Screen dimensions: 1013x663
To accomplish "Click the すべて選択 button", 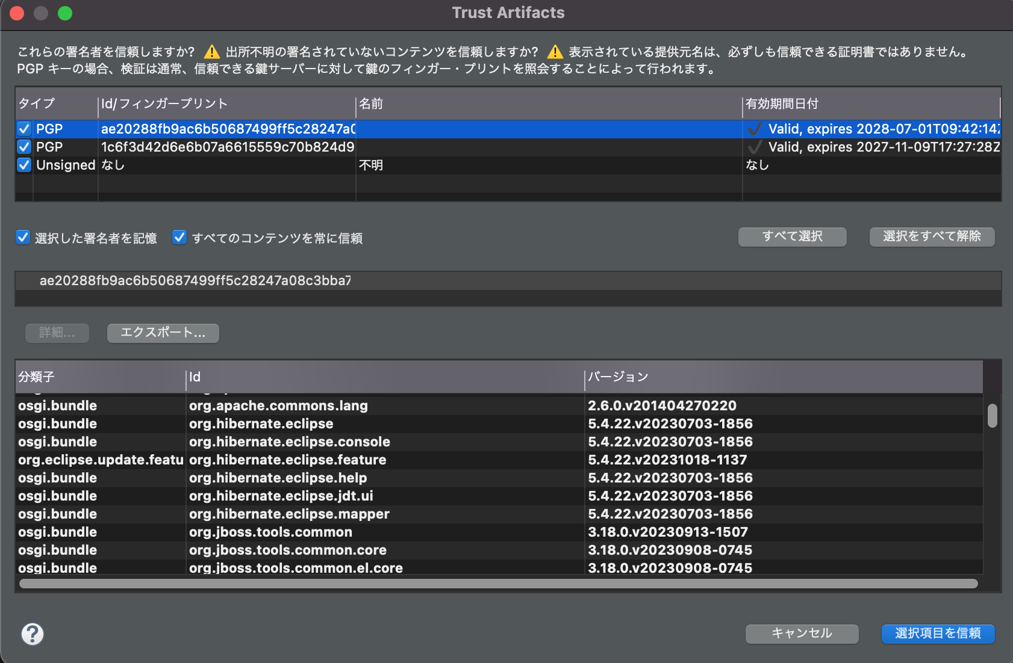I will (x=792, y=236).
